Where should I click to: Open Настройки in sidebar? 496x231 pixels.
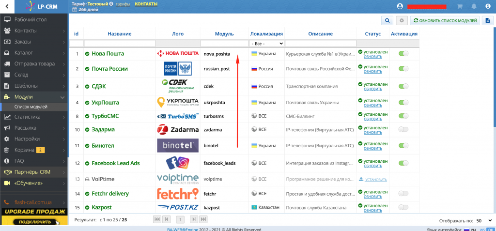(x=34, y=139)
